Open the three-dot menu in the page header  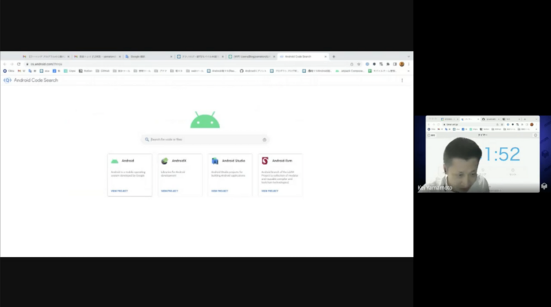coord(402,80)
